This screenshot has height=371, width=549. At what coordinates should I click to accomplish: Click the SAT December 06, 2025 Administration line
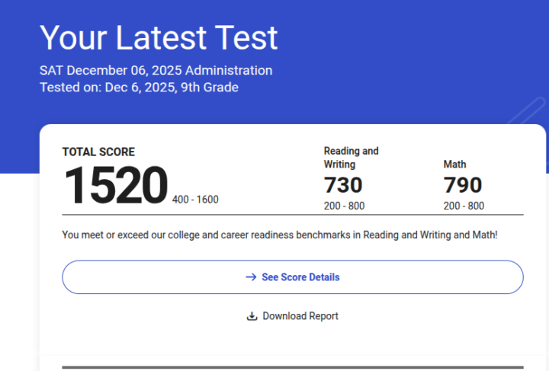156,70
